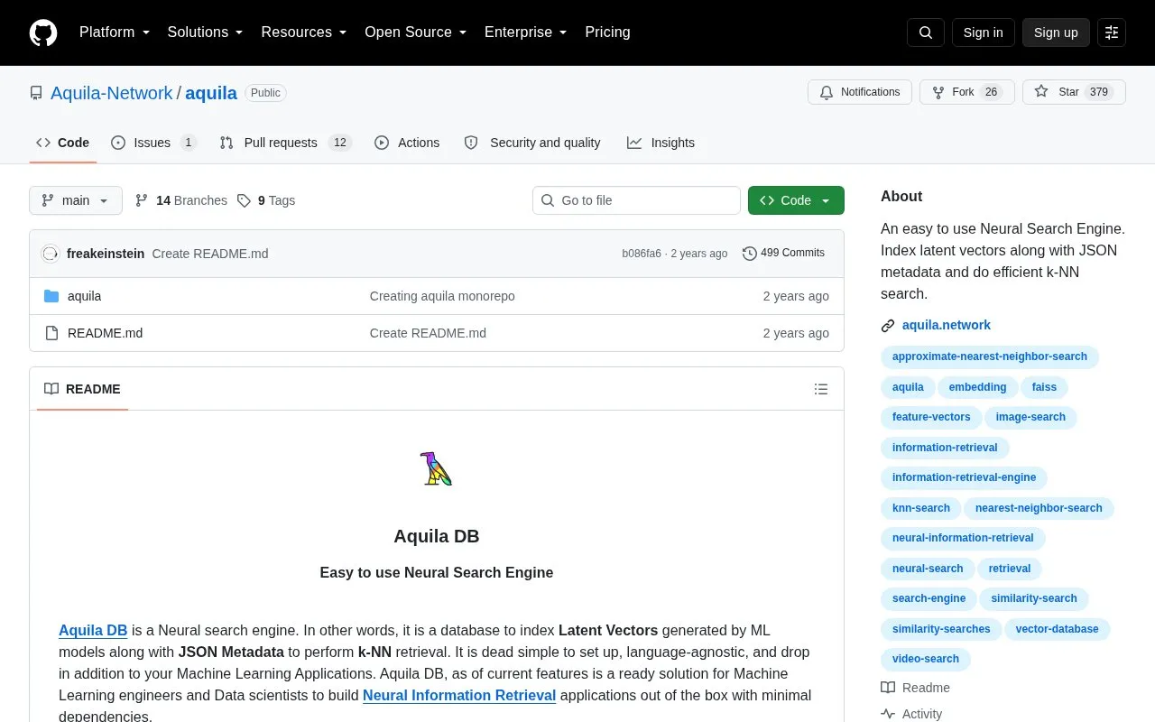Open the appearance settings icon beside Sign up
This screenshot has width=1155, height=722.
pyautogui.click(x=1112, y=32)
